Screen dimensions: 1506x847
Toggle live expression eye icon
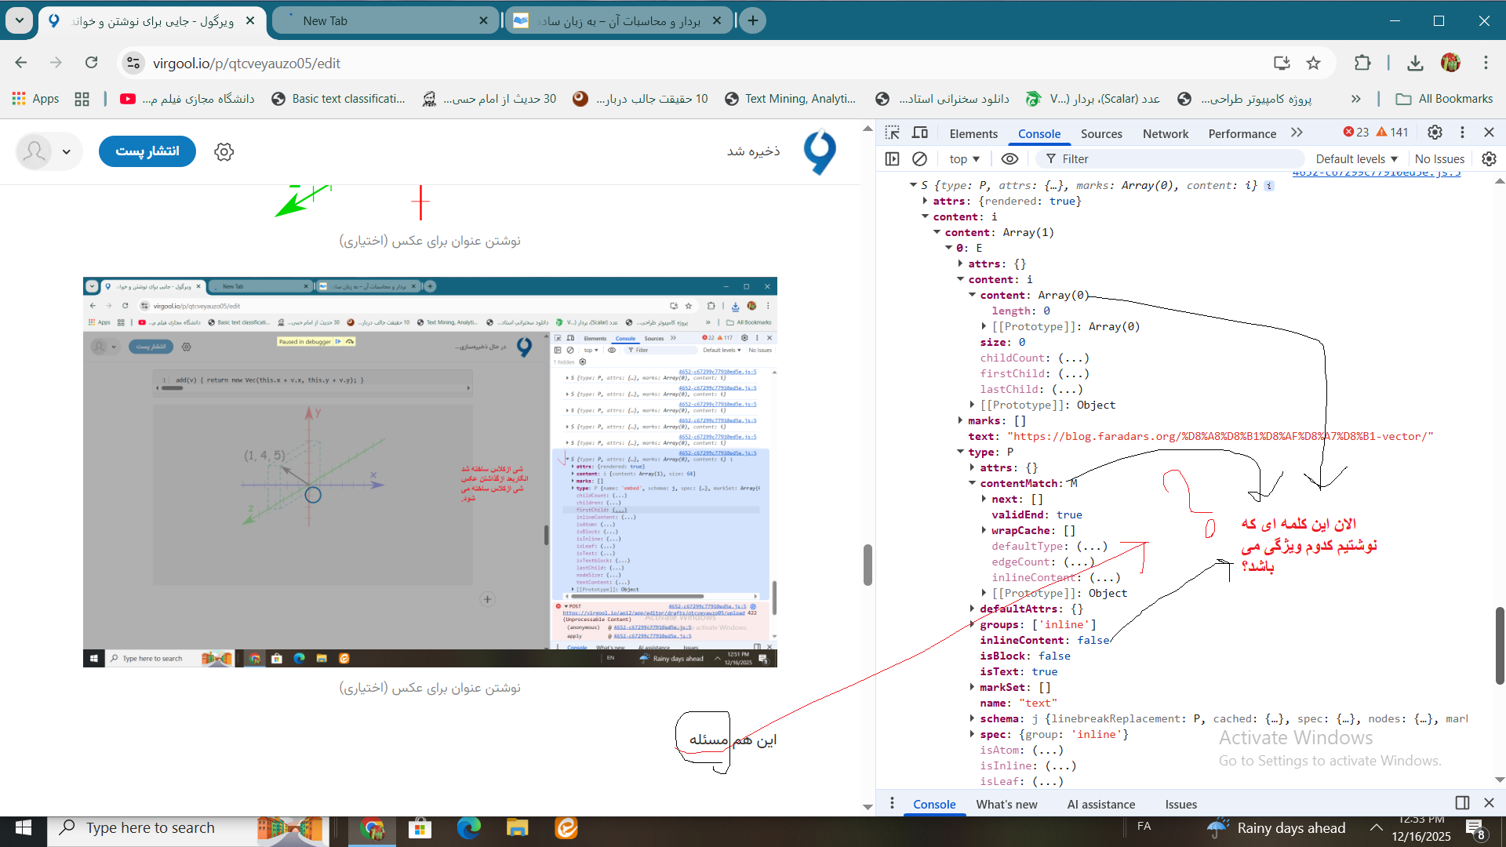coord(1009,158)
